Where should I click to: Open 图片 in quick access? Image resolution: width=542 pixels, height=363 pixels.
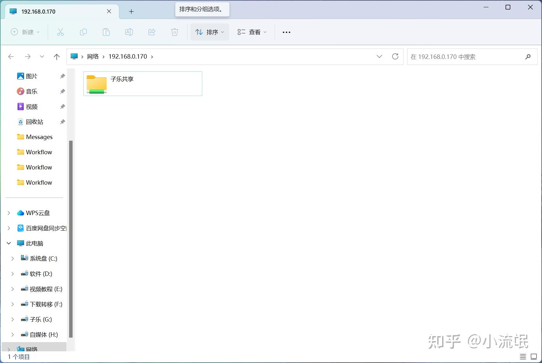pyautogui.click(x=31, y=76)
